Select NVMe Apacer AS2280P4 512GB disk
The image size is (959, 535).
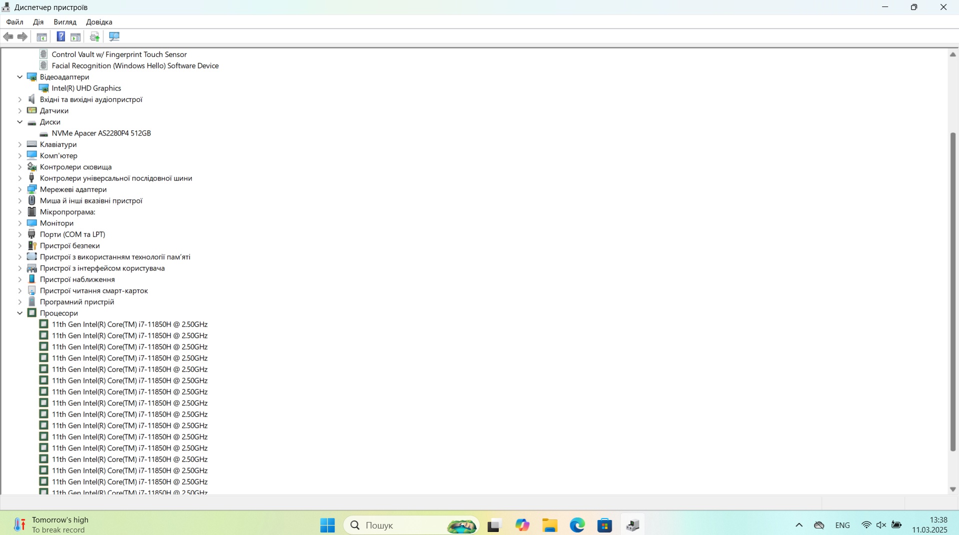point(101,133)
